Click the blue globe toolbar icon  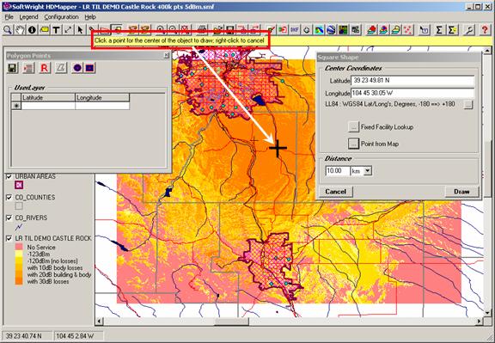click(x=331, y=30)
